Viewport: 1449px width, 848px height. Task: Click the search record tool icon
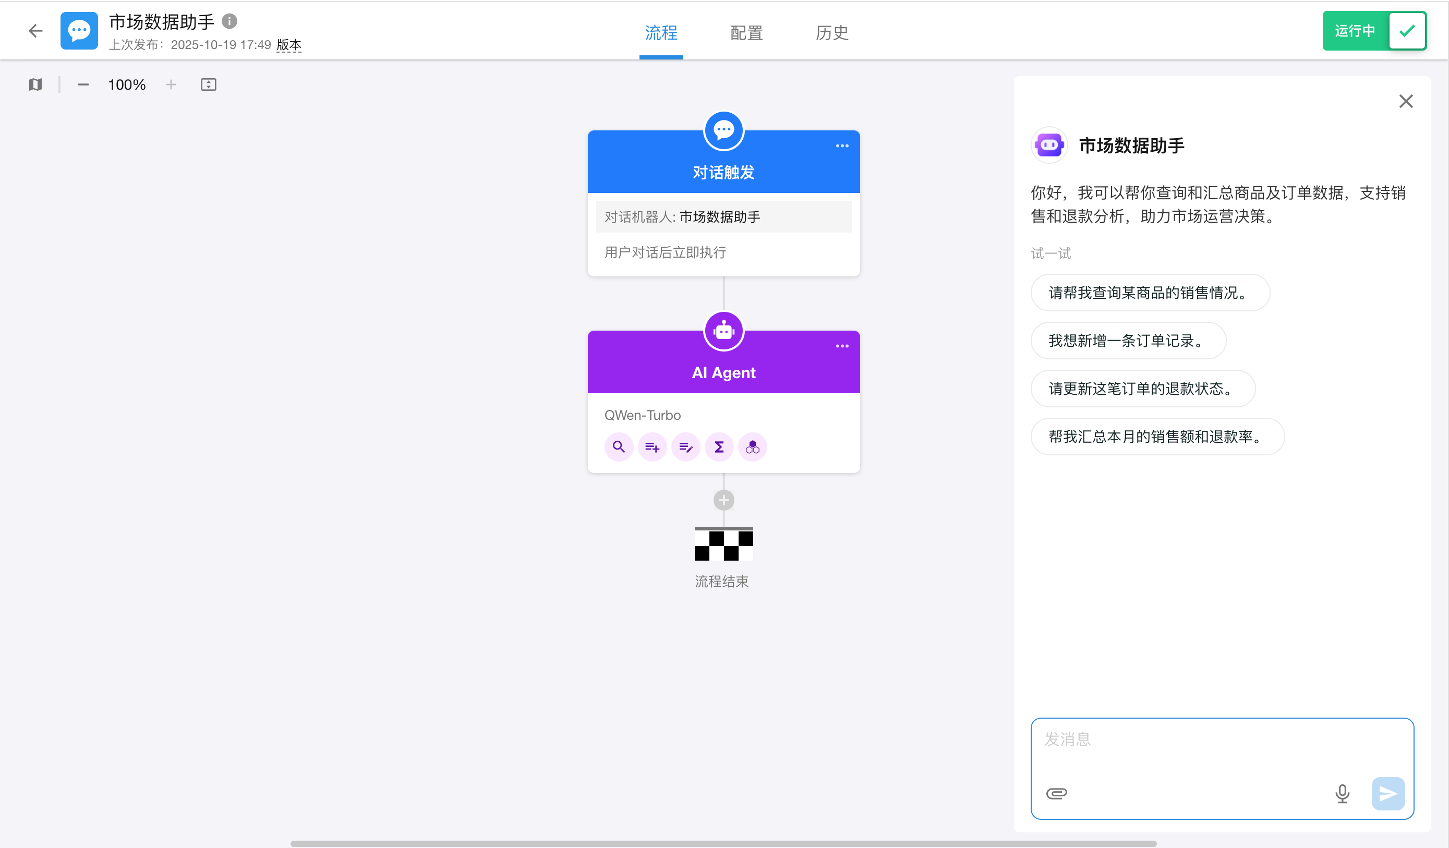(x=619, y=447)
